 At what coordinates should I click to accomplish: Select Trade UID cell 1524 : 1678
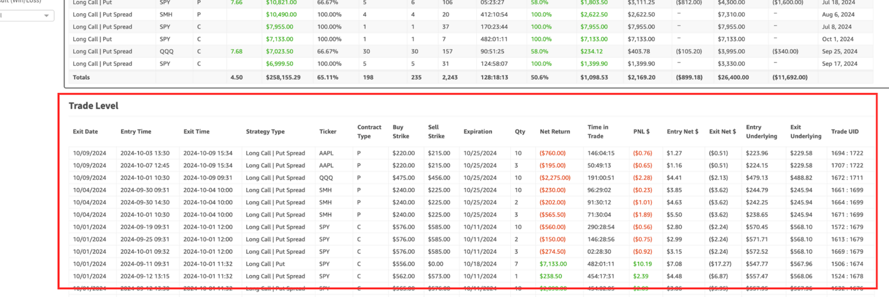pos(847,276)
